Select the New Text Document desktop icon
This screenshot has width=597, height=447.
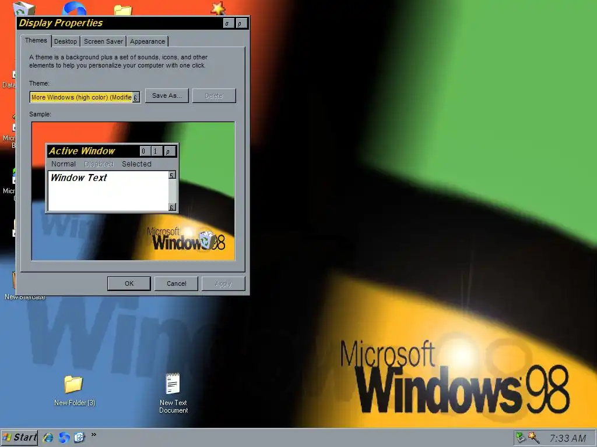[173, 393]
